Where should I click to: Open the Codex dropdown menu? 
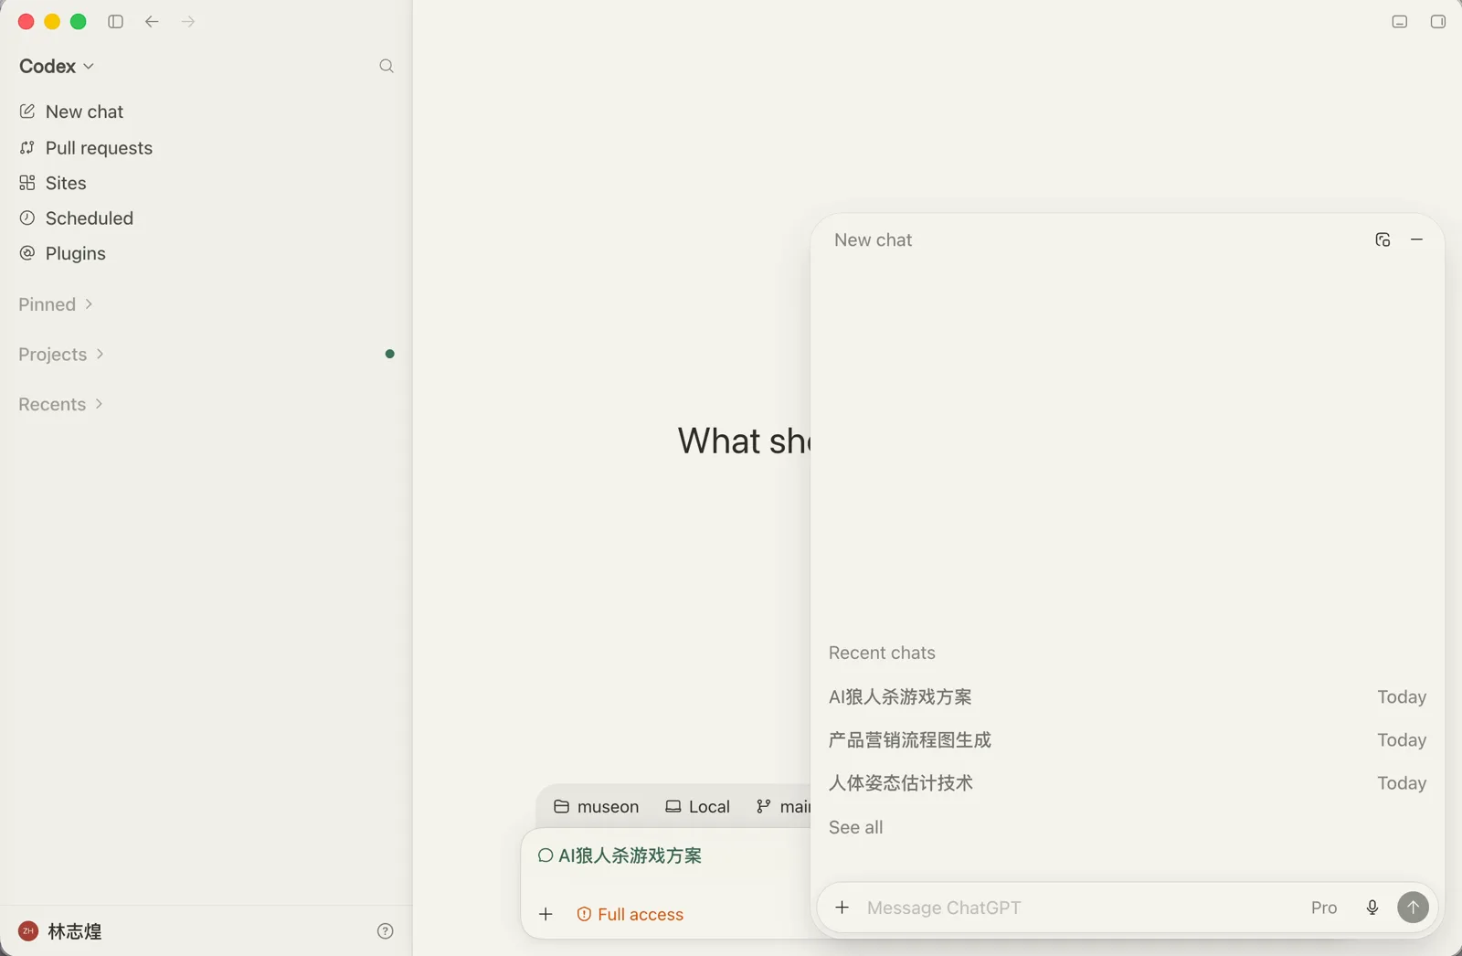57,66
